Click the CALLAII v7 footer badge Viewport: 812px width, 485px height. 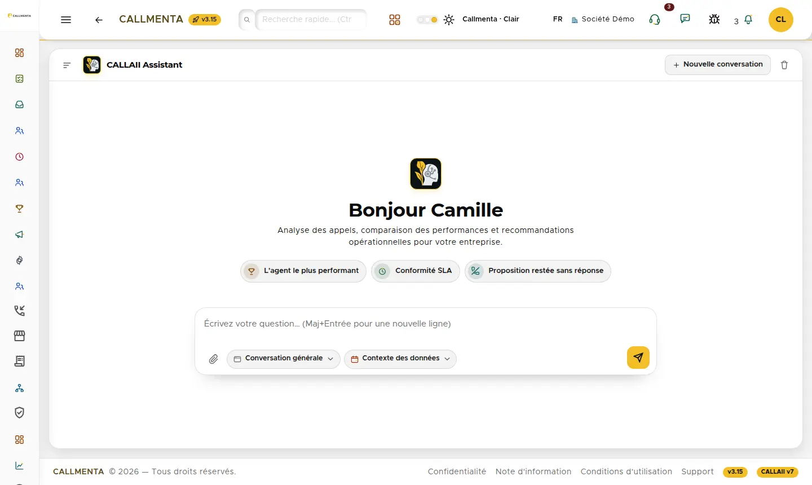tap(778, 472)
